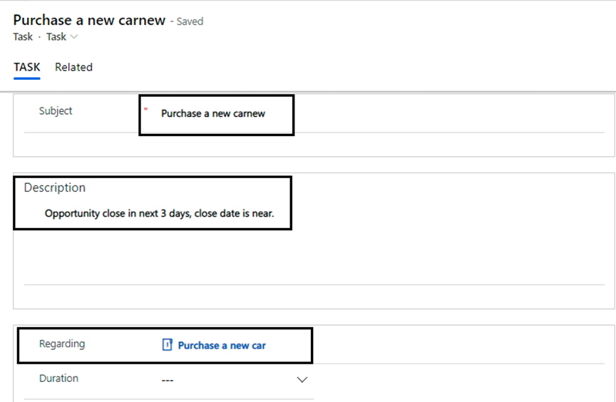Open the Task form selector chevron

click(74, 37)
